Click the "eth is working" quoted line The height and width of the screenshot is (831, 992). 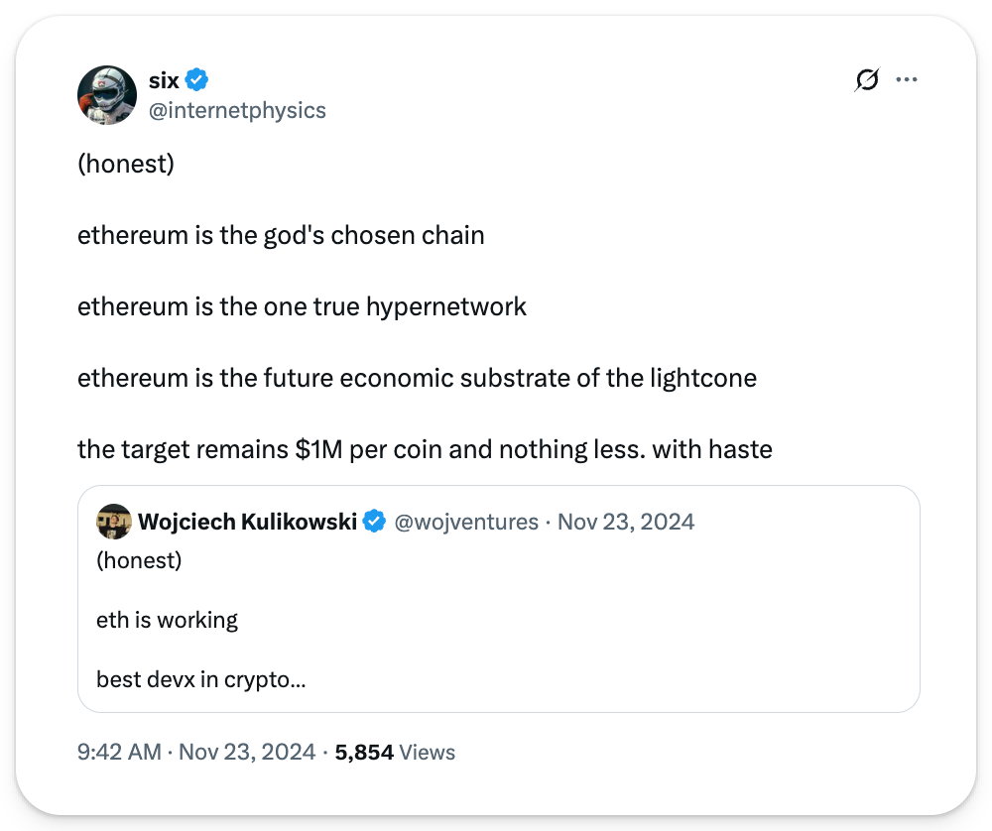point(167,621)
